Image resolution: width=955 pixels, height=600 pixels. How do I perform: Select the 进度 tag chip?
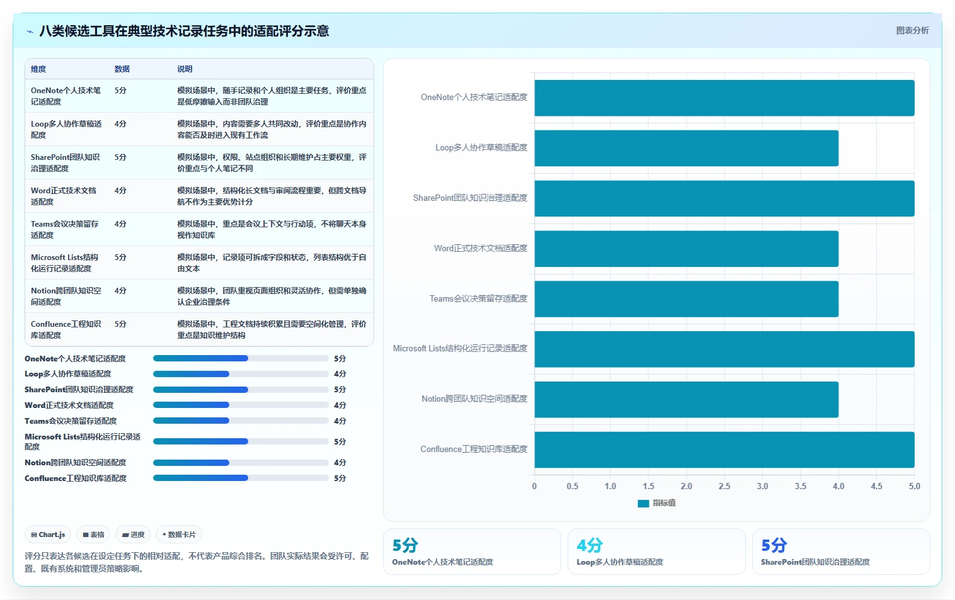point(134,535)
